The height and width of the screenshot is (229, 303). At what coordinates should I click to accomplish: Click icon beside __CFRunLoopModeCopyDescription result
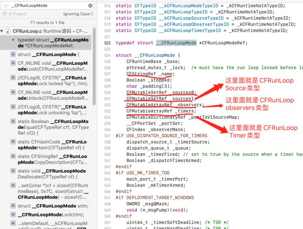click(x=13, y=156)
